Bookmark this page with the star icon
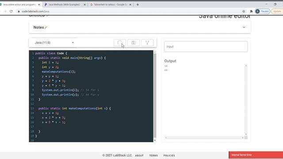This screenshot has width=283, height=159. point(244,11)
